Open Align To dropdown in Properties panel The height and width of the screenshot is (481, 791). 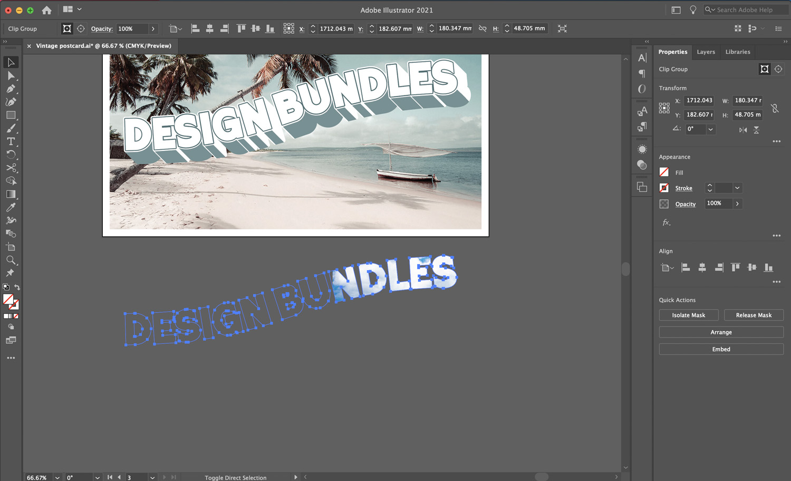click(667, 268)
